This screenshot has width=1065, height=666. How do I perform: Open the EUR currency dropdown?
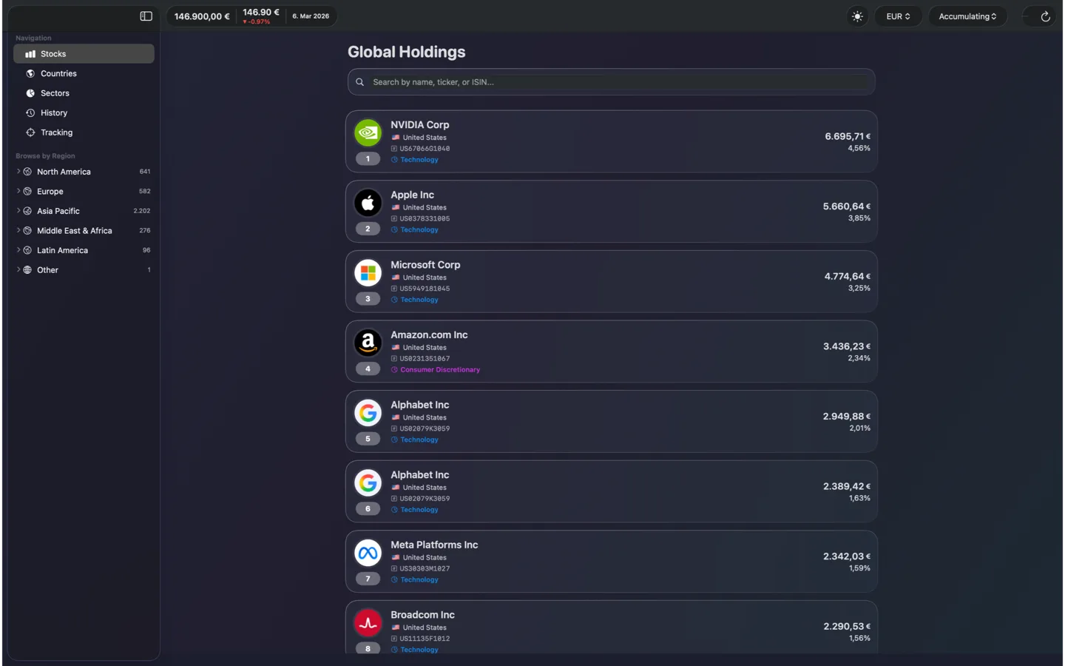[x=898, y=16]
